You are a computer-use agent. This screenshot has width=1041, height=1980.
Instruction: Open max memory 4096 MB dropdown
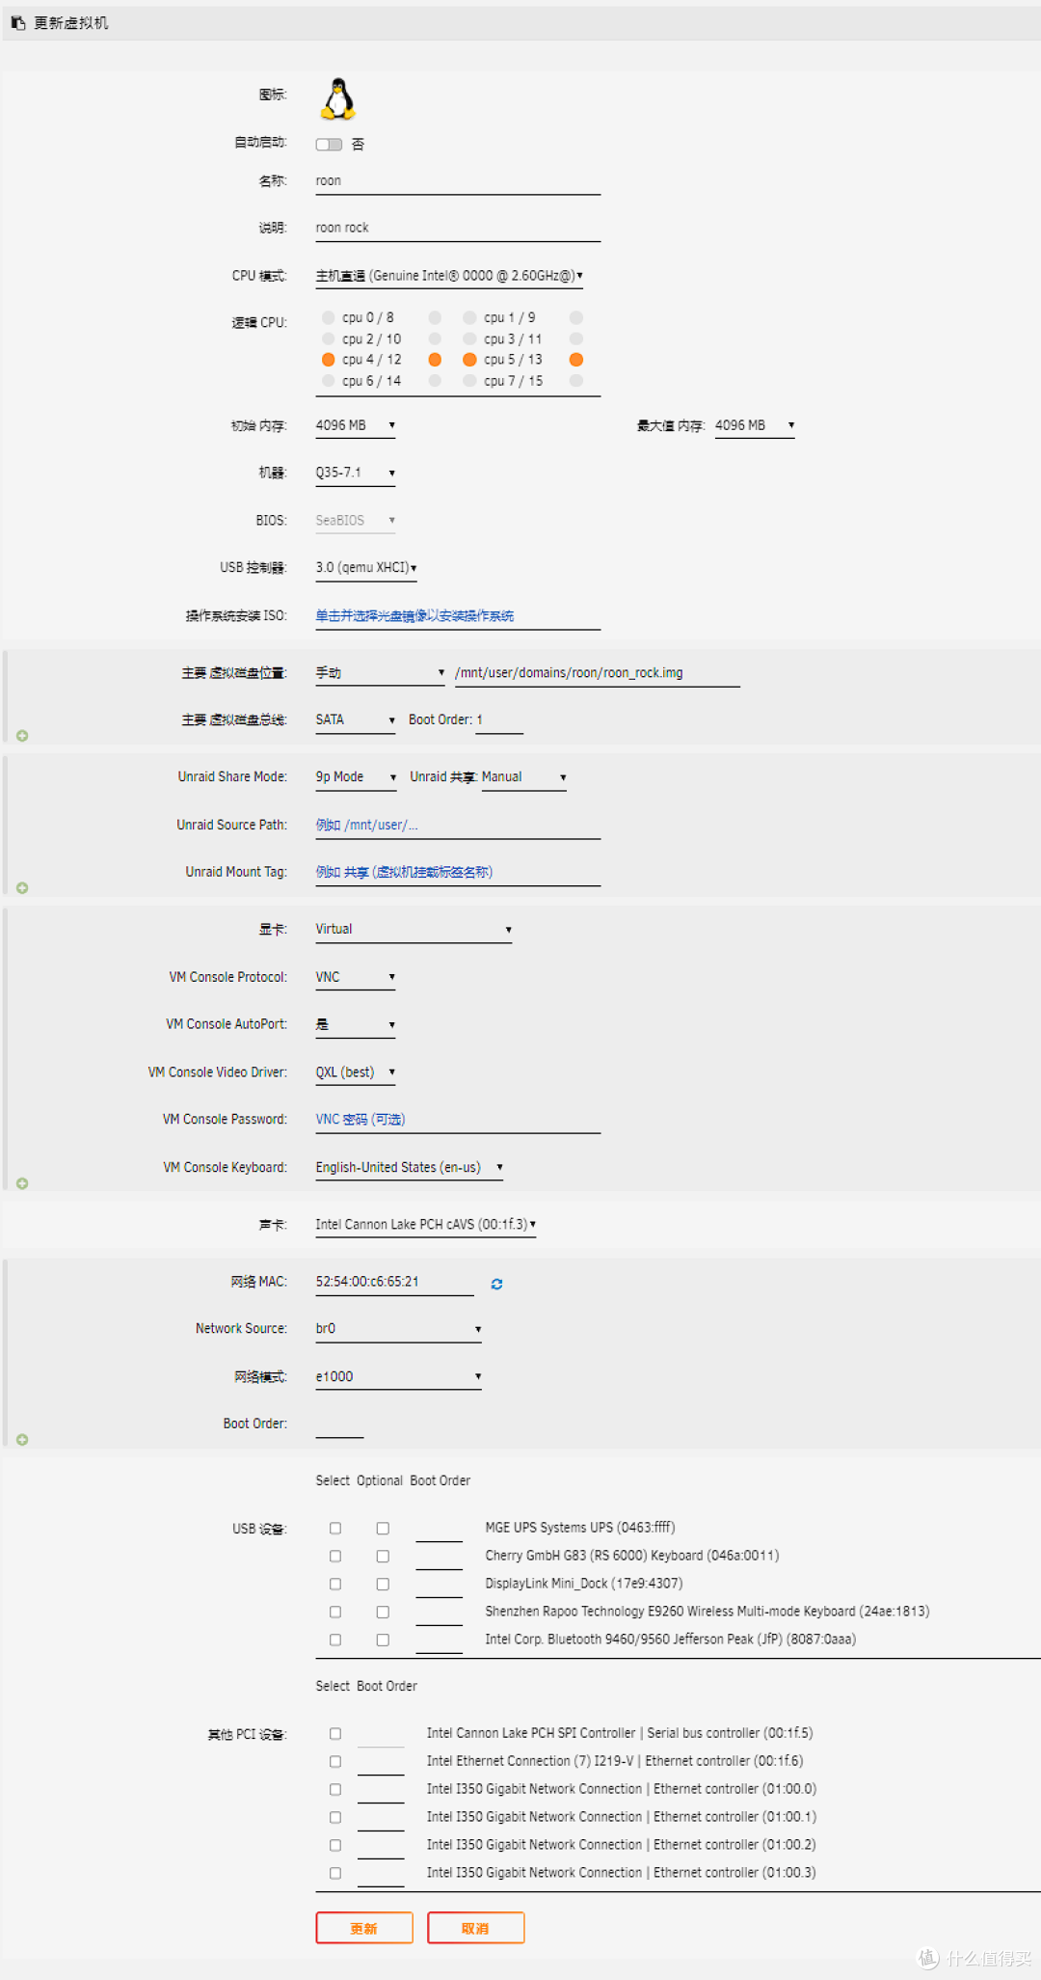755,425
